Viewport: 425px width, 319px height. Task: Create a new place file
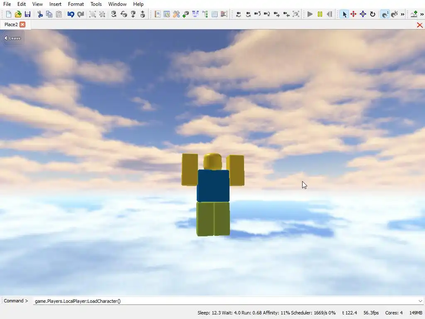tap(9, 15)
